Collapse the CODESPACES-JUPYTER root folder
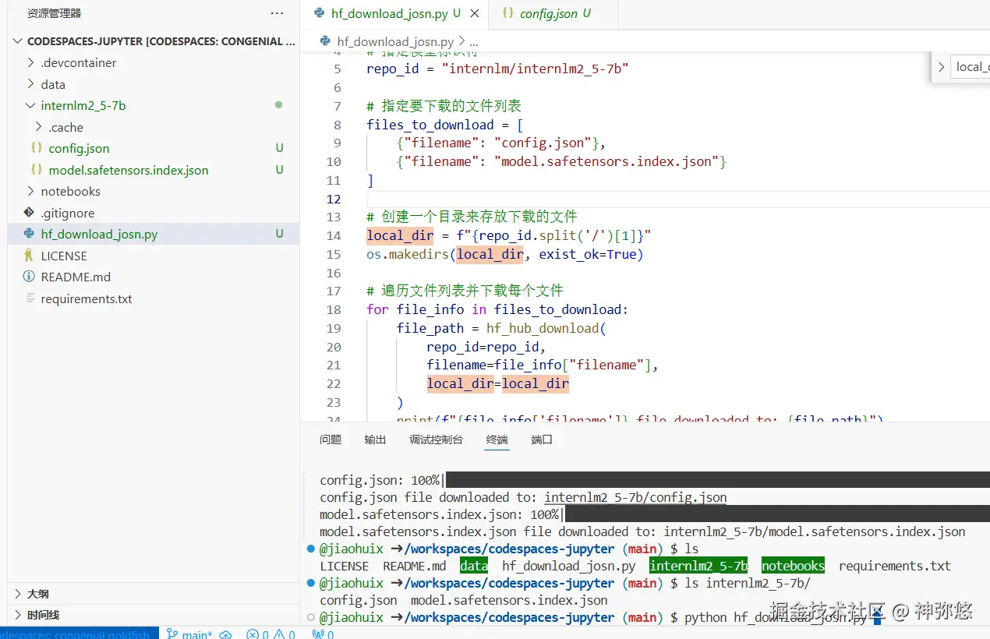Viewport: 990px width, 639px height. (19, 41)
